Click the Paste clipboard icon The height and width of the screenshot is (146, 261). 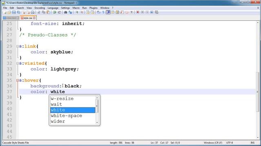48,12
